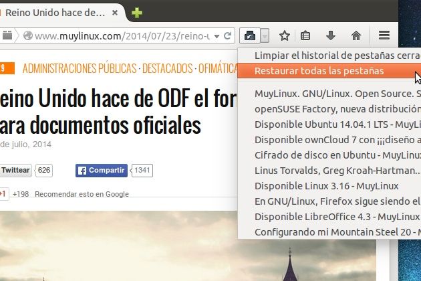The height and width of the screenshot is (281, 421).
Task: Reopen Disponible LibreOffice 4.3 entry
Action: [334, 217]
